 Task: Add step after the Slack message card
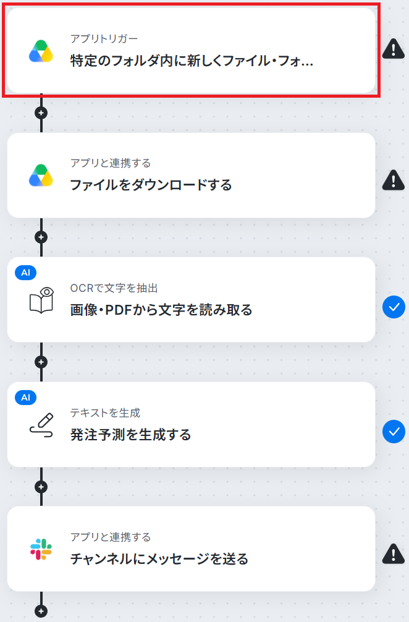point(41,611)
